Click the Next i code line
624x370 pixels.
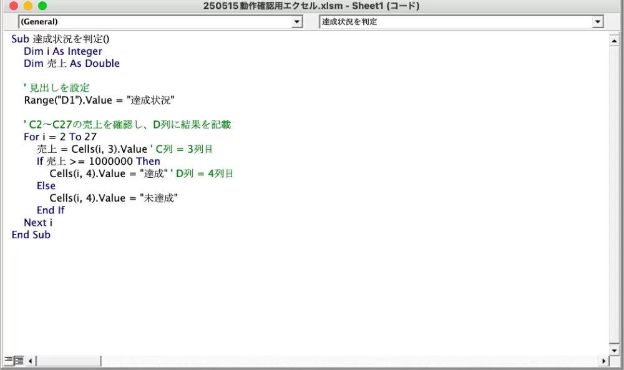(x=38, y=223)
